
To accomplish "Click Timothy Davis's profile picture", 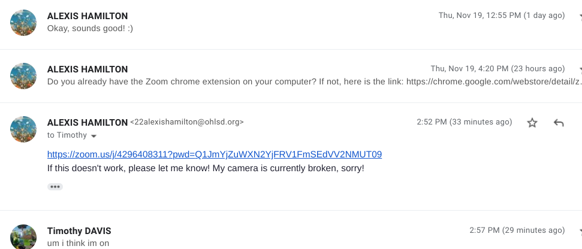I will 24,237.
